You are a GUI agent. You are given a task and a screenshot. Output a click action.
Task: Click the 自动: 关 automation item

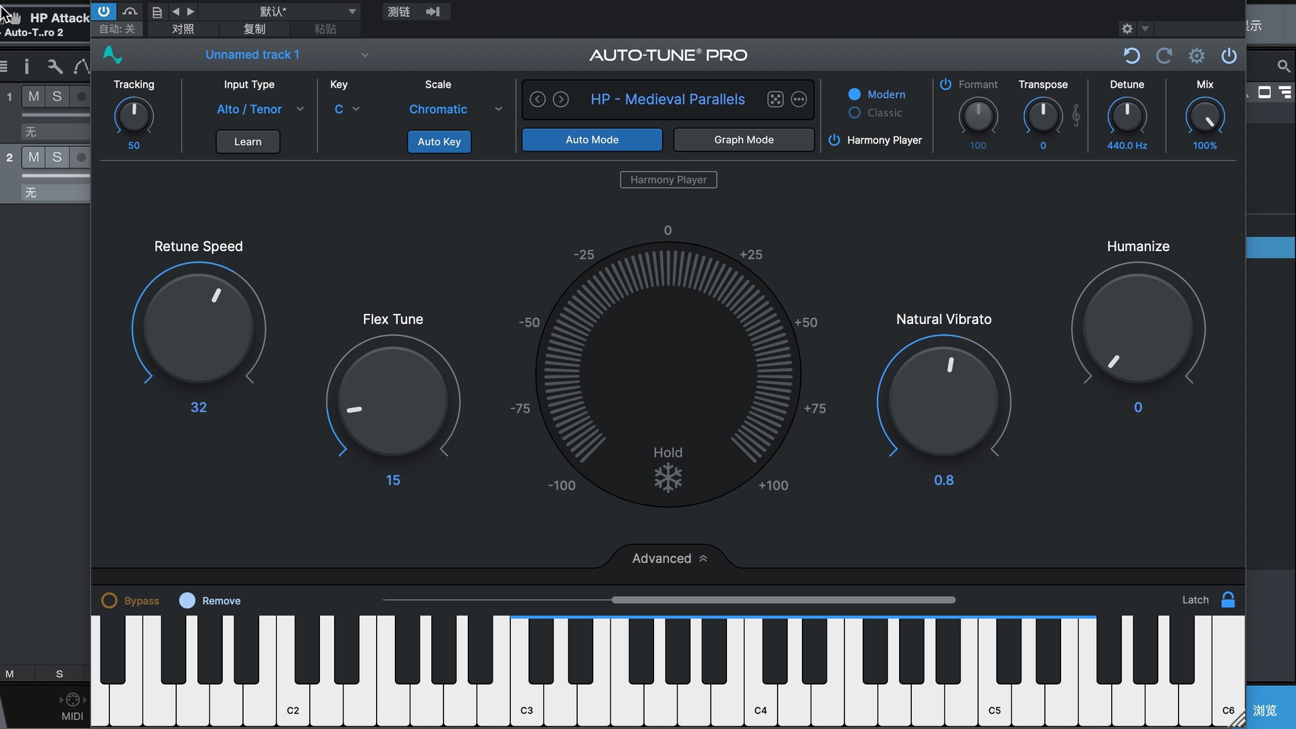click(x=117, y=29)
